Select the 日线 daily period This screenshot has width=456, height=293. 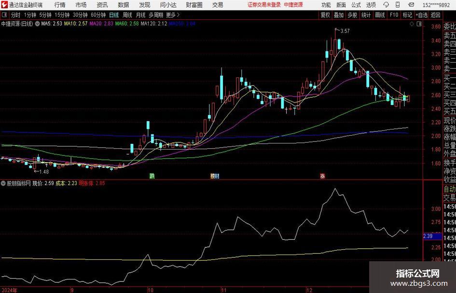coord(114,15)
